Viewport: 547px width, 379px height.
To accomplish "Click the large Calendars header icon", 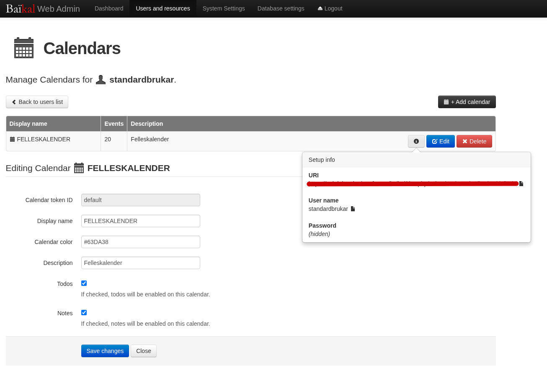I will point(24,48).
